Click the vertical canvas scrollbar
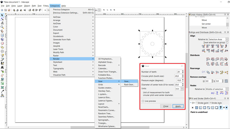 point(186,71)
